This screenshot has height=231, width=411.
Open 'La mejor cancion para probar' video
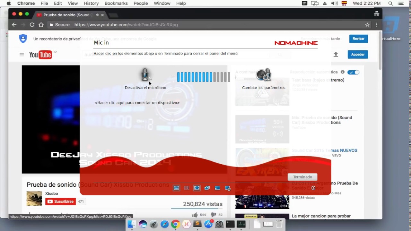(321, 216)
